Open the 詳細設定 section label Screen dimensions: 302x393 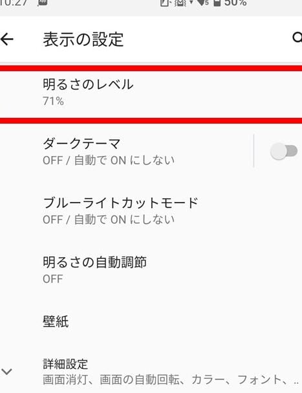[x=65, y=364]
